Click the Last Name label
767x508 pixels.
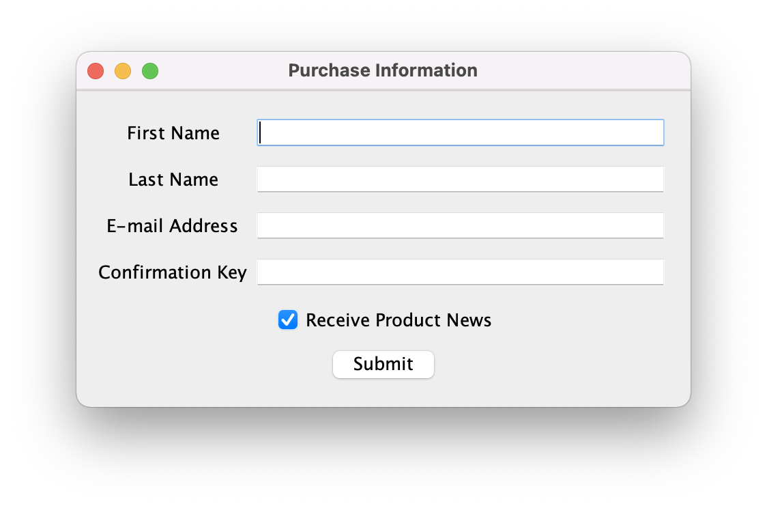click(173, 180)
